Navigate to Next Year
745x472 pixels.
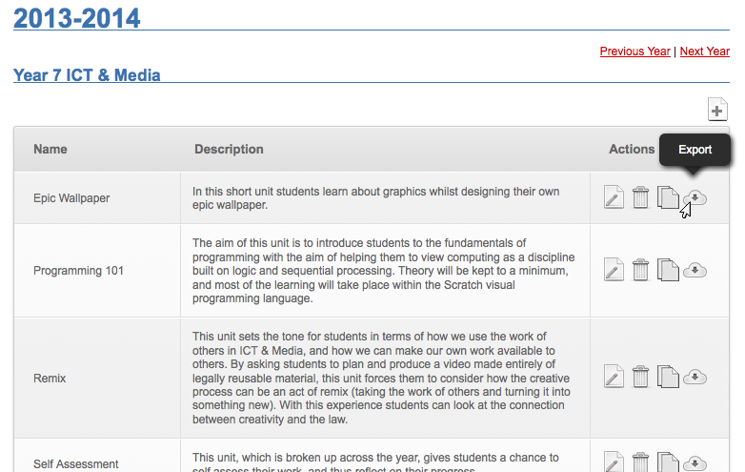pyautogui.click(x=704, y=51)
